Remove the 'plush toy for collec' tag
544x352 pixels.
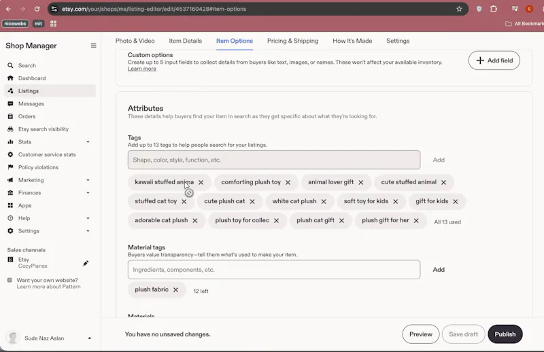[276, 221]
